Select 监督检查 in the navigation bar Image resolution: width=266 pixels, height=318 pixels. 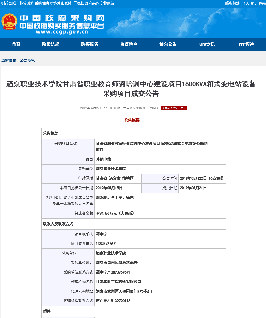[129, 44]
